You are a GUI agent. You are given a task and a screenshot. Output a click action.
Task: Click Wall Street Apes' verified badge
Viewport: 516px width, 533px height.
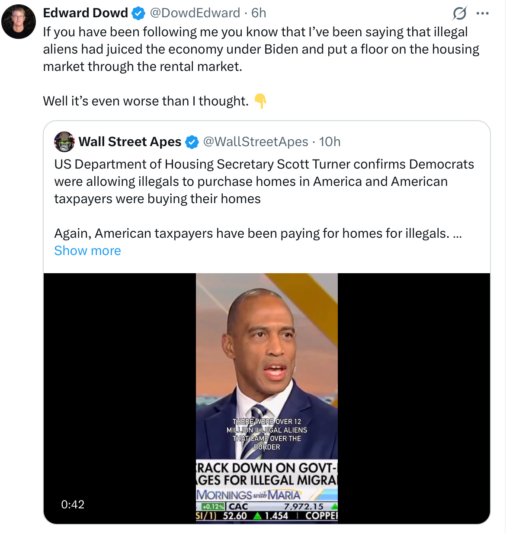click(192, 142)
